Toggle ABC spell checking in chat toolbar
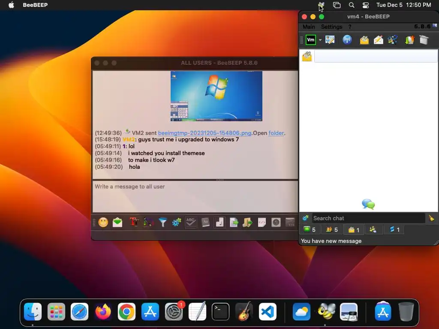 click(x=191, y=222)
